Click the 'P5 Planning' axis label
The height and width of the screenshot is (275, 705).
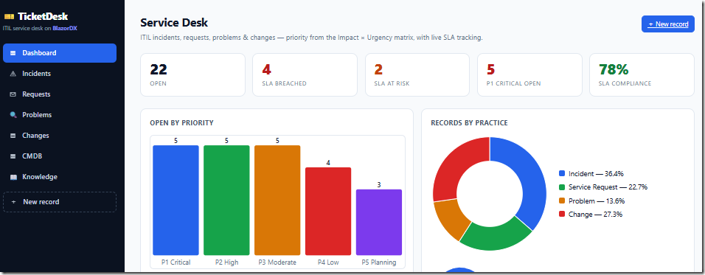[x=379, y=262]
